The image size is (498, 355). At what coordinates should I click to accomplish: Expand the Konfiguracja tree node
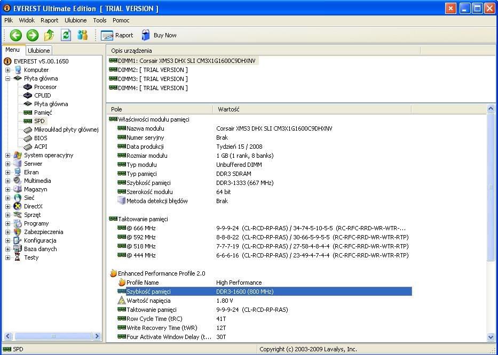(x=7, y=240)
